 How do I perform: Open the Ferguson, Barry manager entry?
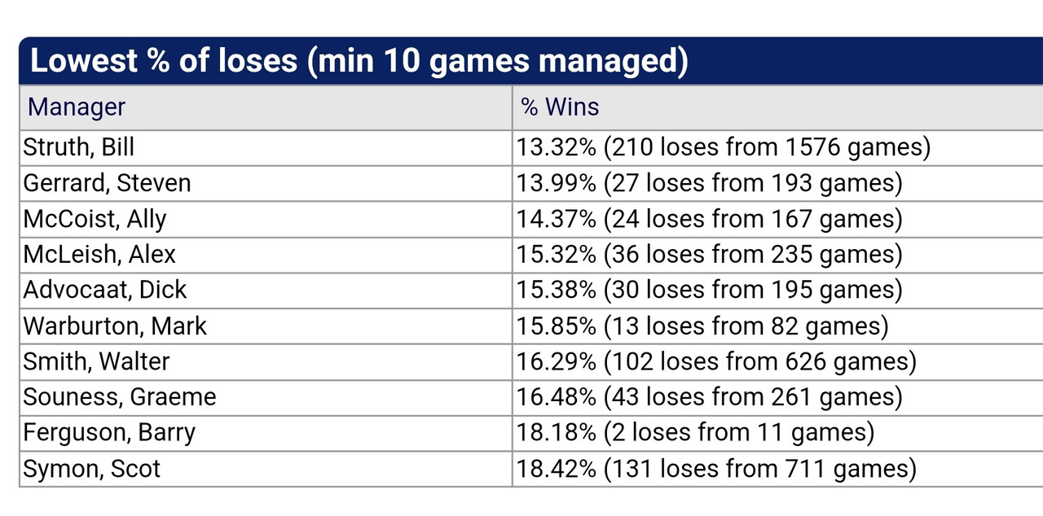109,433
